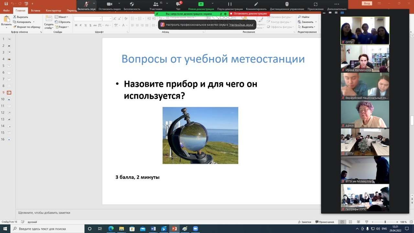Expand audio options arrow next to microphone
The width and height of the screenshot is (414, 233).
coord(94,3)
